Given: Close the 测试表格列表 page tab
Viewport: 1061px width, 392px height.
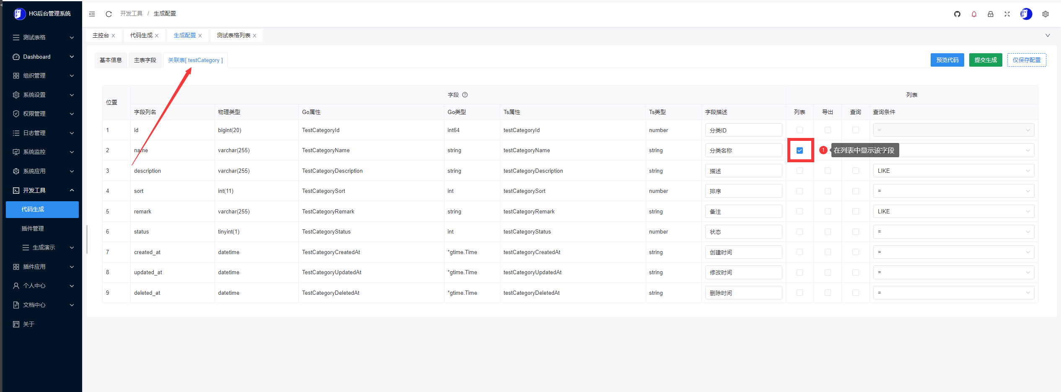Looking at the screenshot, I should 255,36.
